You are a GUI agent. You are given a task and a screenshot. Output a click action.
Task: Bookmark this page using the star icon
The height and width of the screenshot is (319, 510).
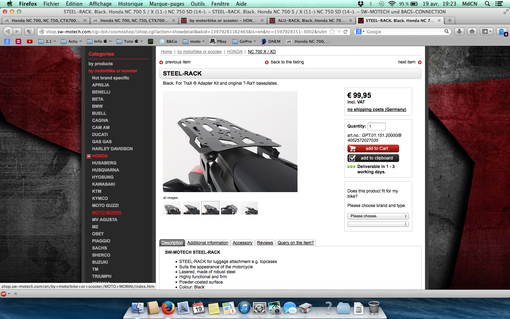pyautogui.click(x=332, y=32)
